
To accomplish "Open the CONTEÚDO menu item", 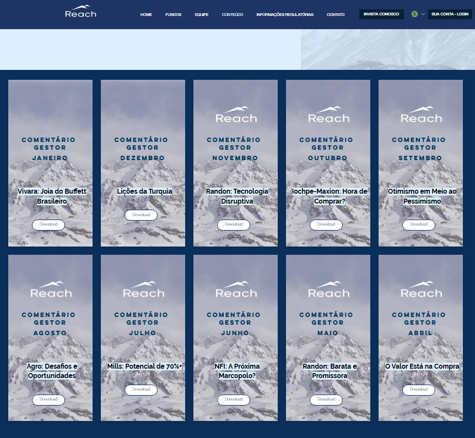I will pyautogui.click(x=233, y=14).
